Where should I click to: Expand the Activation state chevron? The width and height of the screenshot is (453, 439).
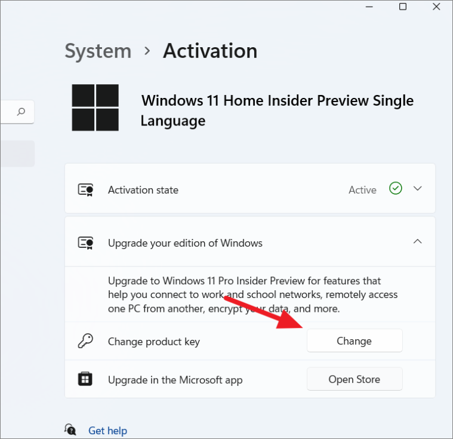(x=417, y=189)
